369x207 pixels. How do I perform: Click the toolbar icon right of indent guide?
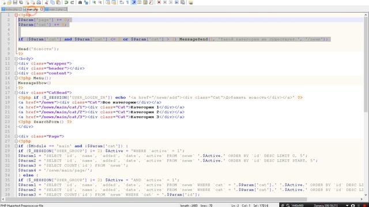click(x=140, y=2)
